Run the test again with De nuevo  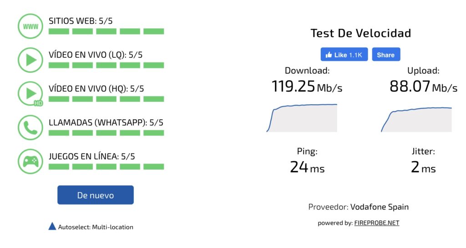pyautogui.click(x=96, y=195)
